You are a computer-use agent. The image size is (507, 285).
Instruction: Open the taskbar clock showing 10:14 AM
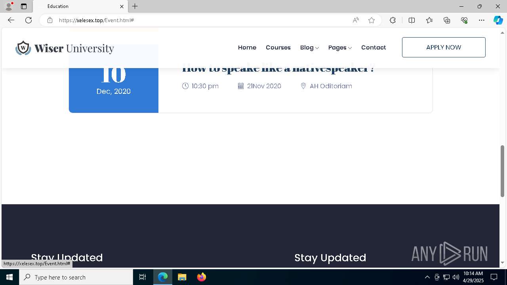pos(473,277)
